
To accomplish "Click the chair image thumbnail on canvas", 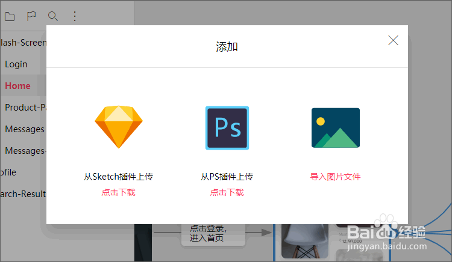I will pos(305,242).
